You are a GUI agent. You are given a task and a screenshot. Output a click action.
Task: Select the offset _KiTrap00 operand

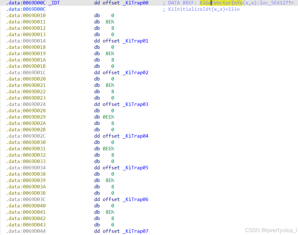pyautogui.click(x=126, y=3)
